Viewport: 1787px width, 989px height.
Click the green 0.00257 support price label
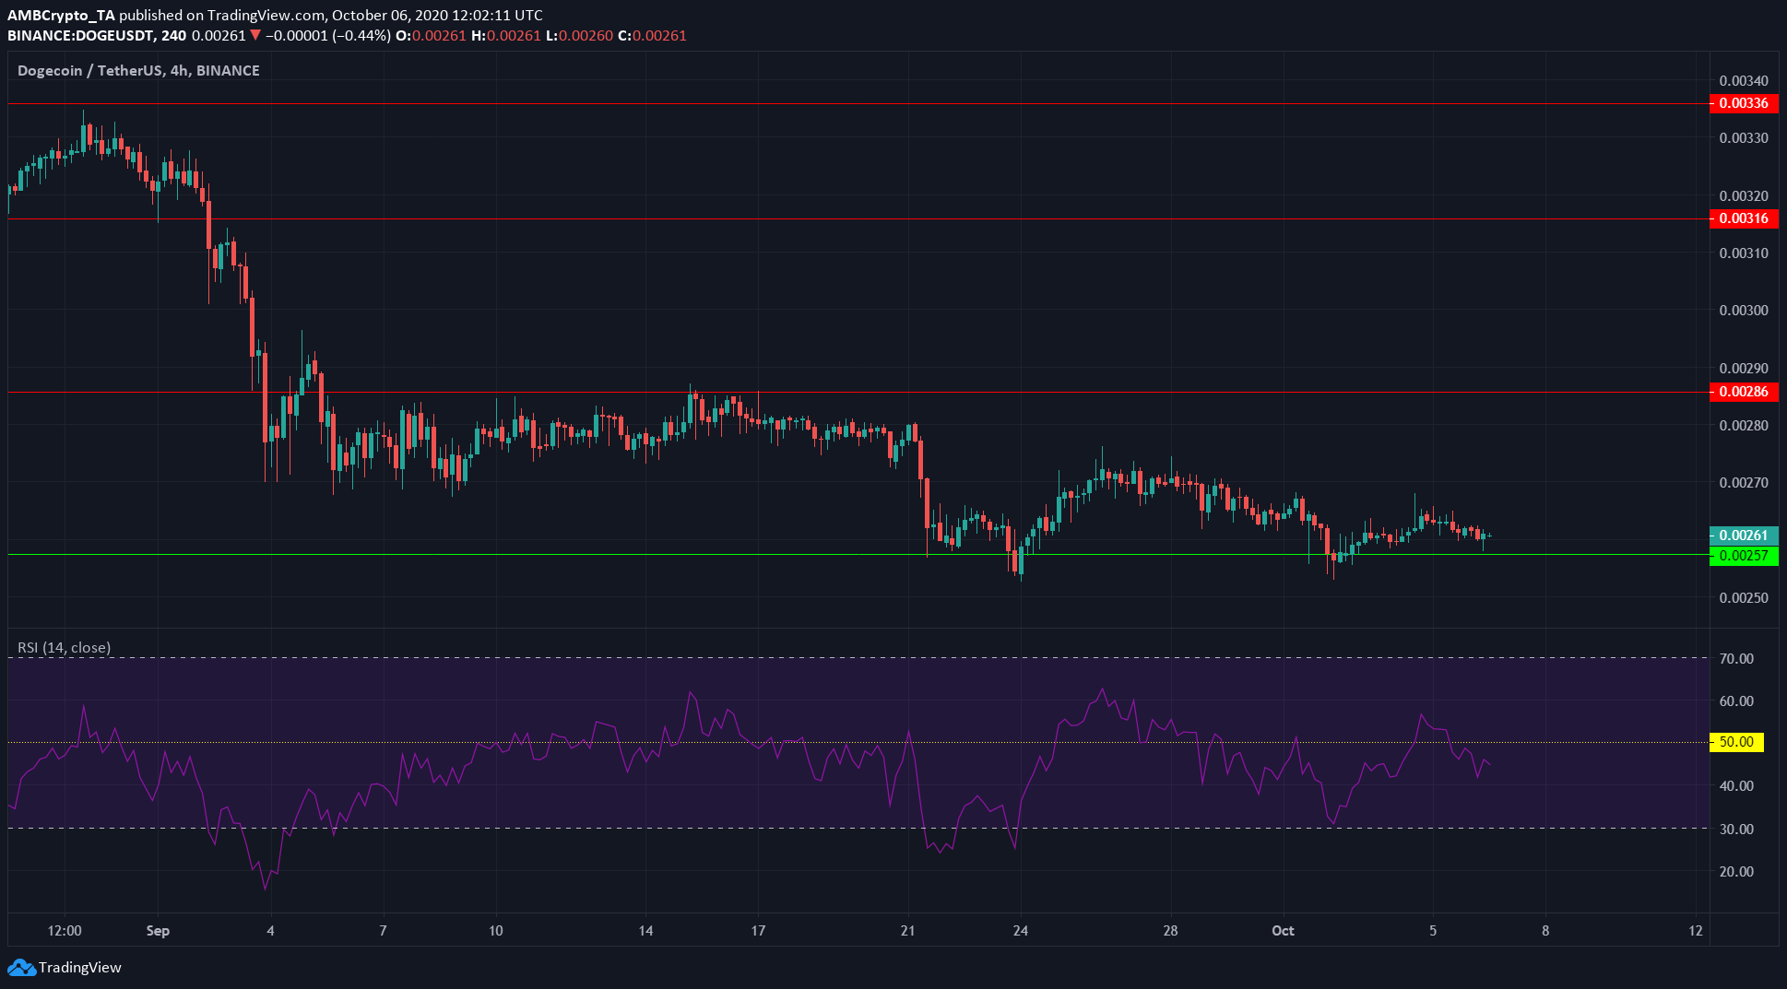[x=1743, y=556]
